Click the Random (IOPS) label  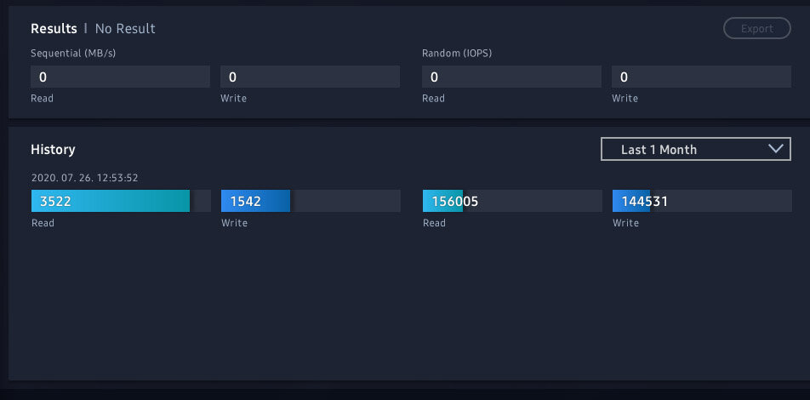coord(457,54)
